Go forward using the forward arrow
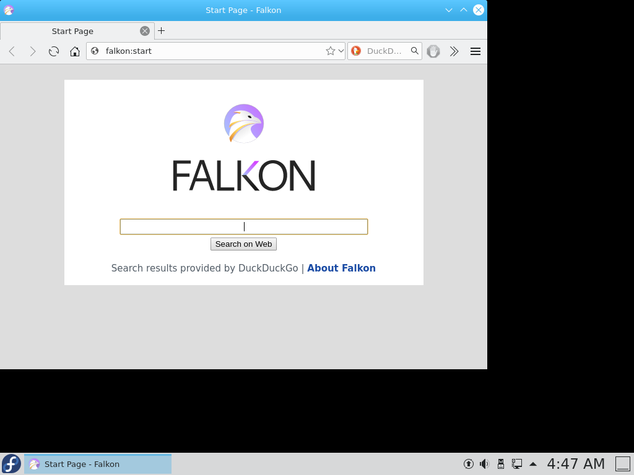Viewport: 634px width, 475px height. [x=33, y=51]
